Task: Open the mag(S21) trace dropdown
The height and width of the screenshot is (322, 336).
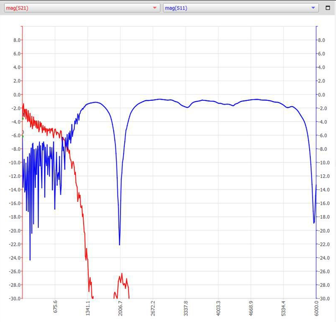Action: click(82, 8)
